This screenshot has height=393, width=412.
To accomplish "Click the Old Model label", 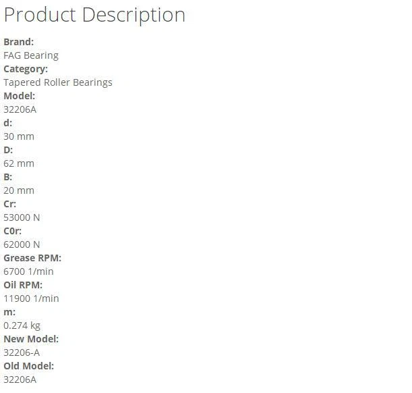I will point(29,366).
